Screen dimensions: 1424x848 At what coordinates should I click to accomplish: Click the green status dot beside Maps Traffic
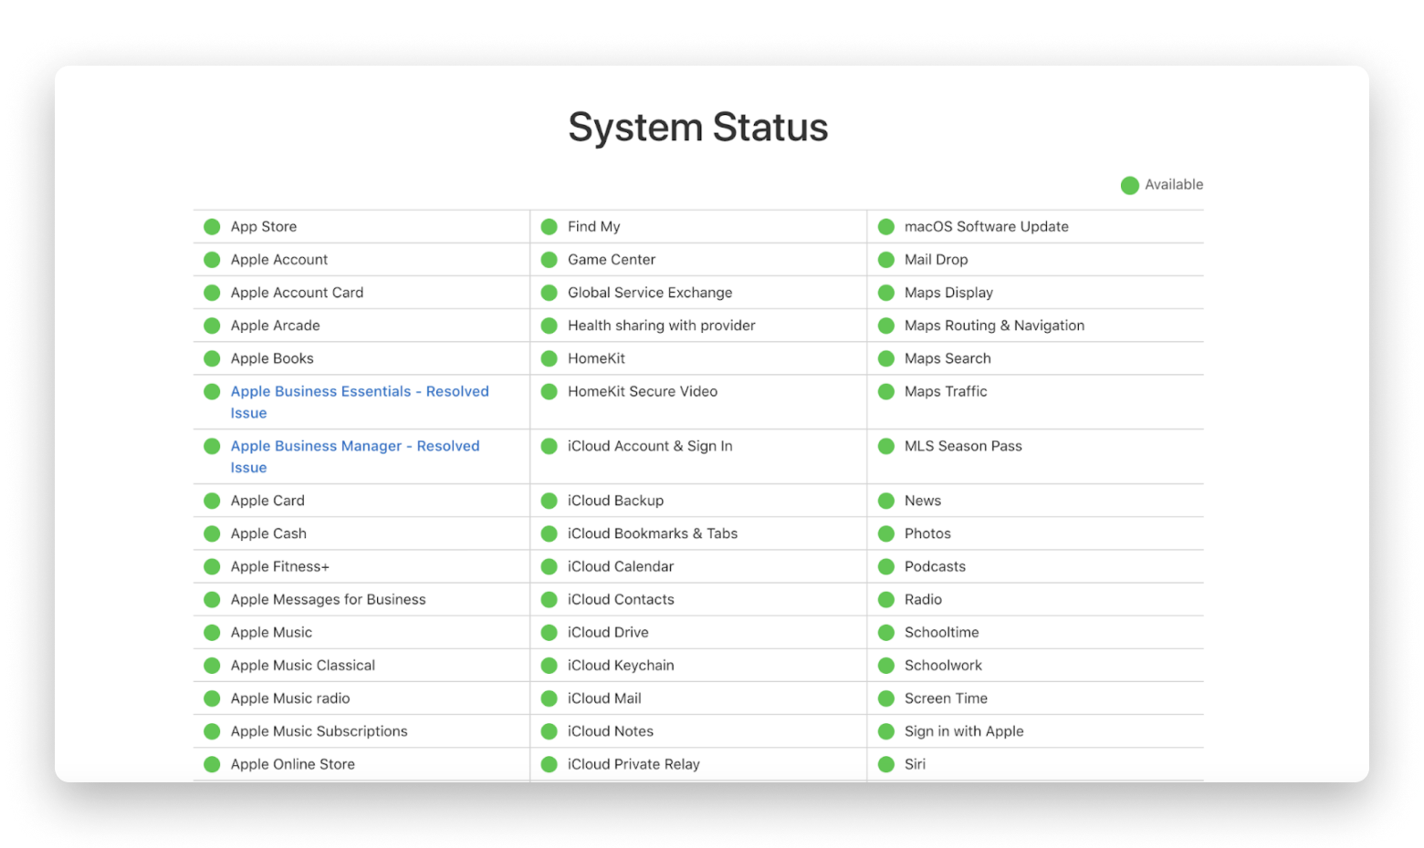pos(885,391)
